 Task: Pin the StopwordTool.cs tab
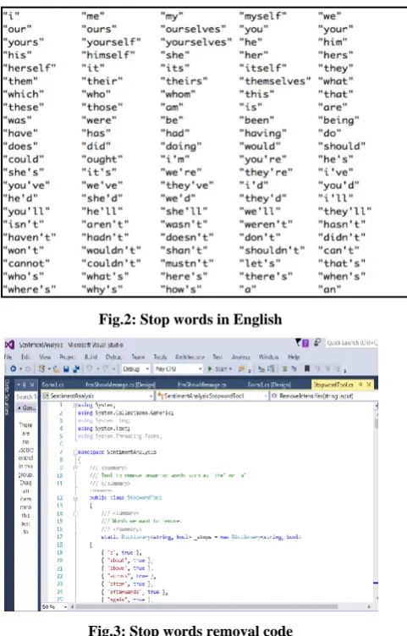(360, 384)
